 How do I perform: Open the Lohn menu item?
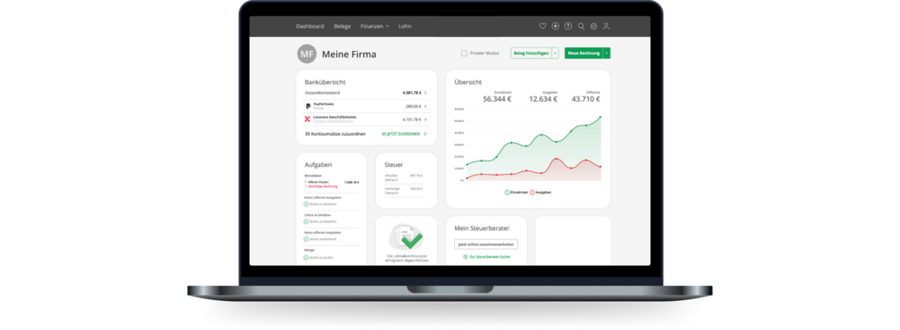tap(405, 26)
